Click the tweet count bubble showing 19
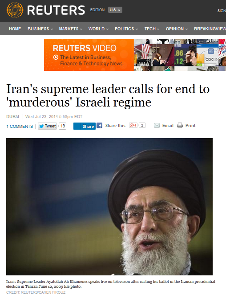The width and height of the screenshot is (226, 299). [x=62, y=126]
